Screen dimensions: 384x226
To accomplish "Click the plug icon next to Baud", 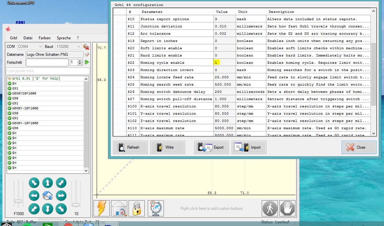I will pos(86,47).
